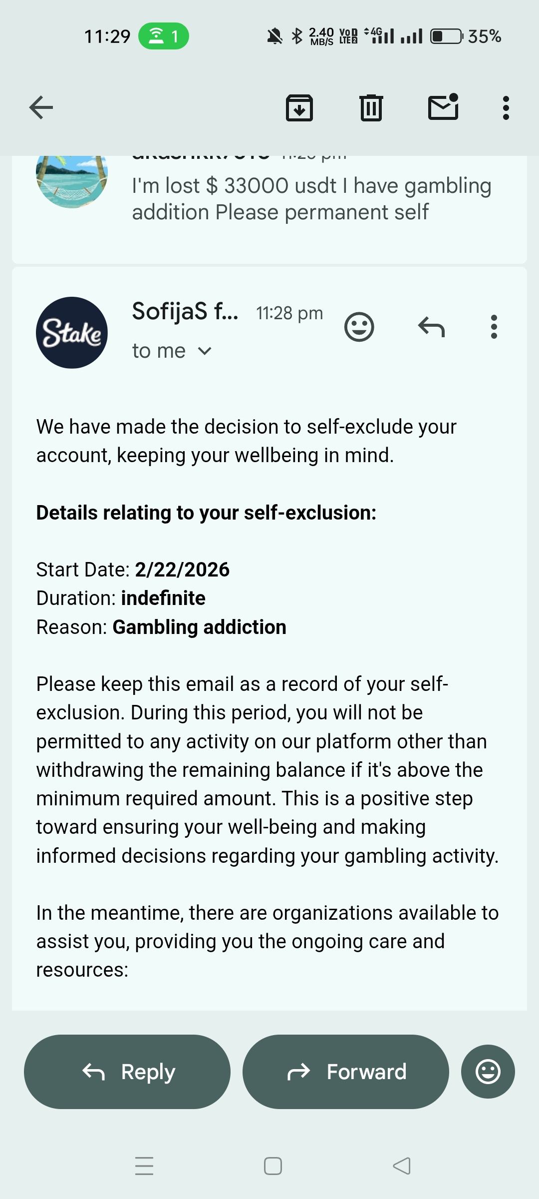Mark the email as unread
Image resolution: width=539 pixels, height=1199 pixels.
click(443, 107)
